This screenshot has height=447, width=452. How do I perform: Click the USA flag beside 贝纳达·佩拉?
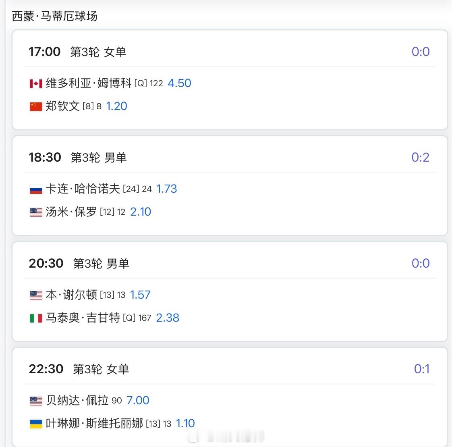pos(36,401)
